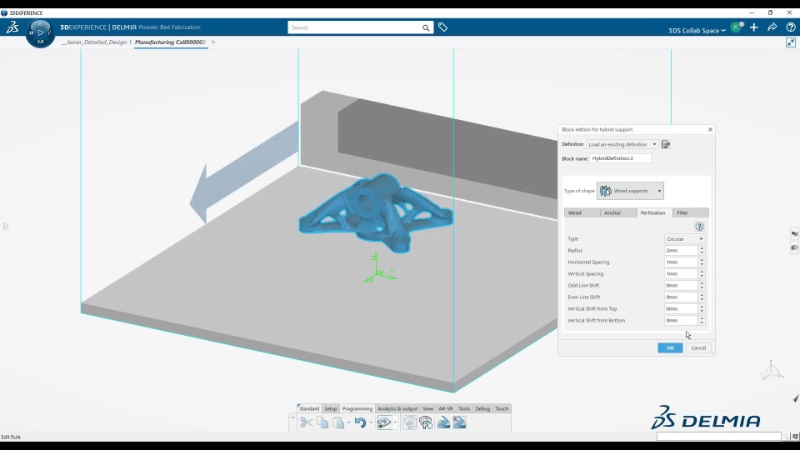Image resolution: width=800 pixels, height=450 pixels.
Task: Cancel the Block edition dialog
Action: pos(698,348)
